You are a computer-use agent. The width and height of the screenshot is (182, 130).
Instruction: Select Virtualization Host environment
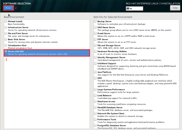(6, 45)
